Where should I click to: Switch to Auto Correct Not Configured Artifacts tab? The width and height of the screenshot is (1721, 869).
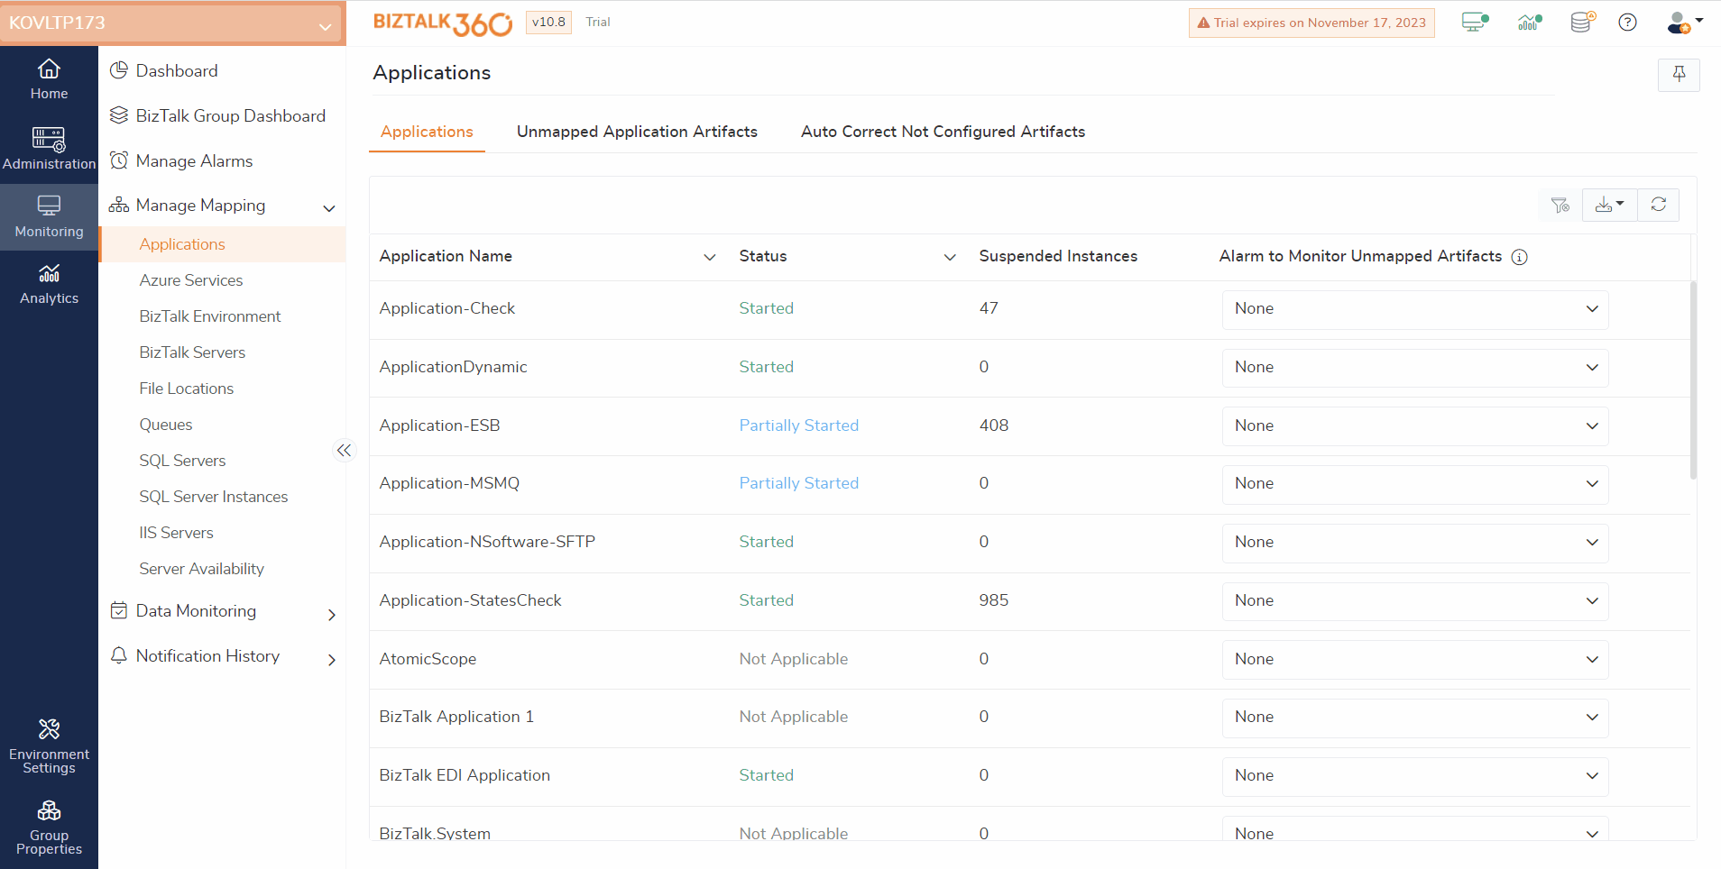(943, 132)
